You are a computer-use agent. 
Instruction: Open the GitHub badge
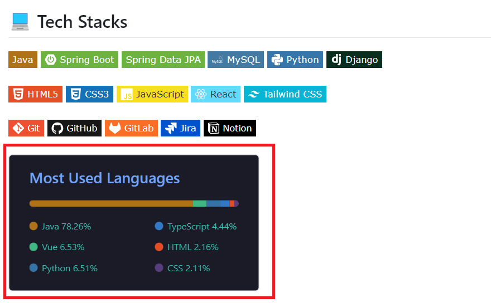tap(75, 128)
